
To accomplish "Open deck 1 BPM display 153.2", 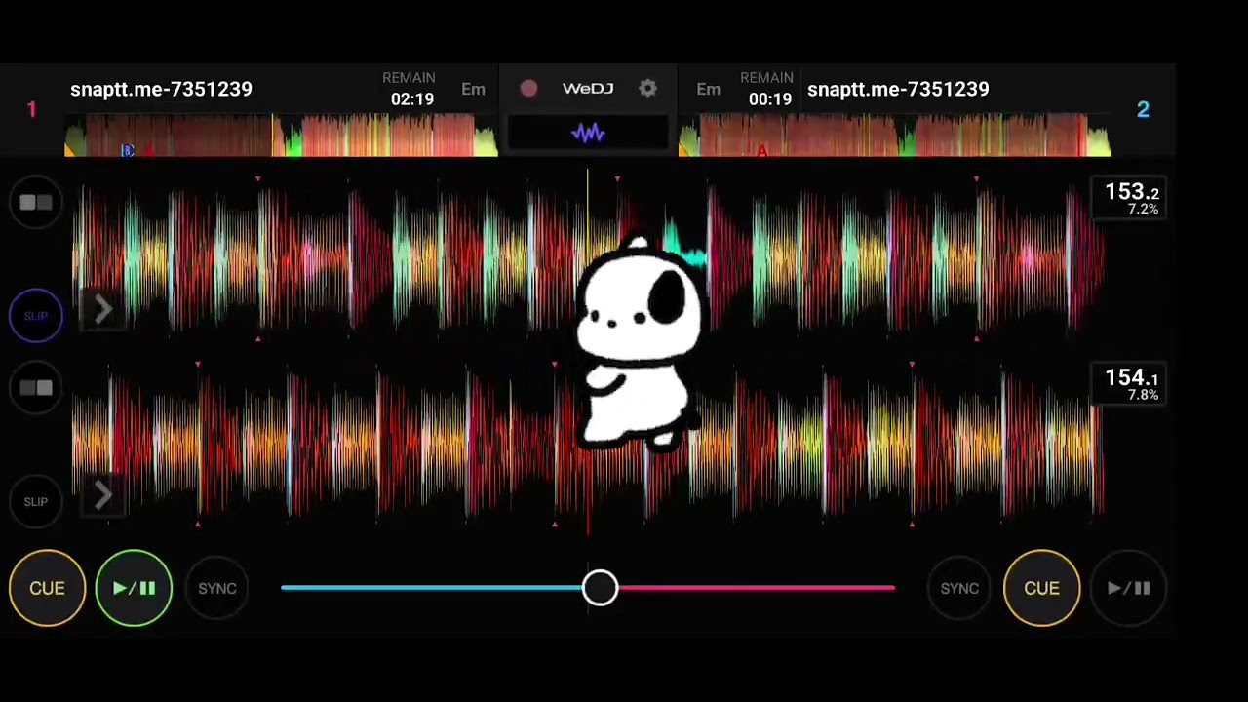I will [x=1130, y=198].
